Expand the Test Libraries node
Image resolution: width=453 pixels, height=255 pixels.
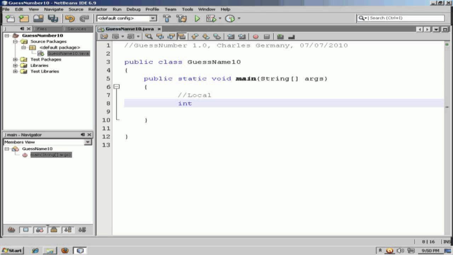(x=15, y=72)
